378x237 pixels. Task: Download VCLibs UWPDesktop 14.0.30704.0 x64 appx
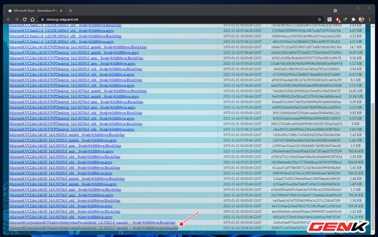pos(72,118)
